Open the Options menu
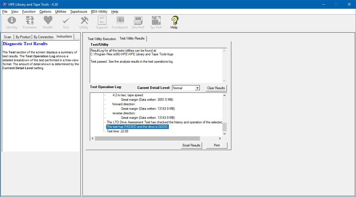 [45, 12]
